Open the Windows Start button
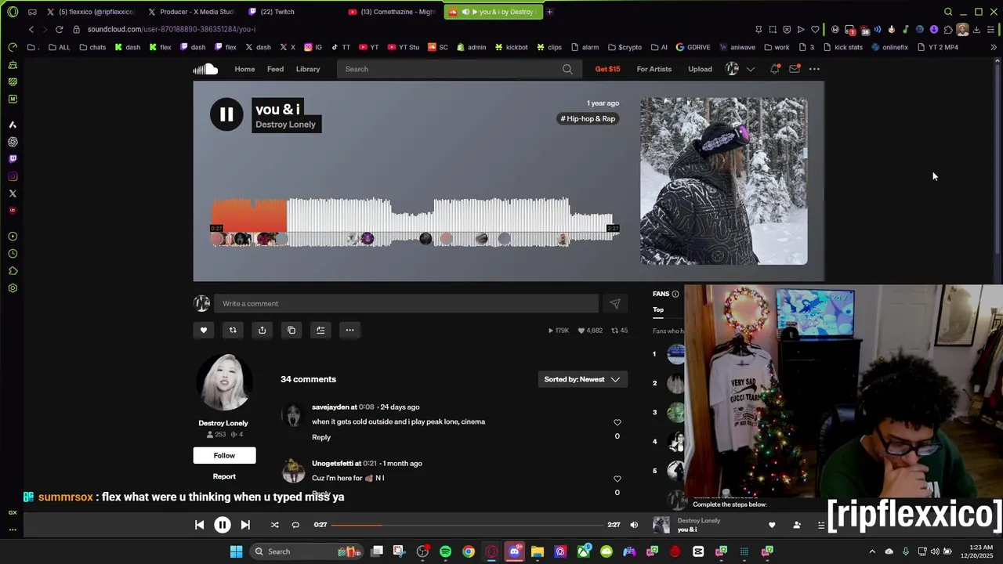 pos(236,551)
